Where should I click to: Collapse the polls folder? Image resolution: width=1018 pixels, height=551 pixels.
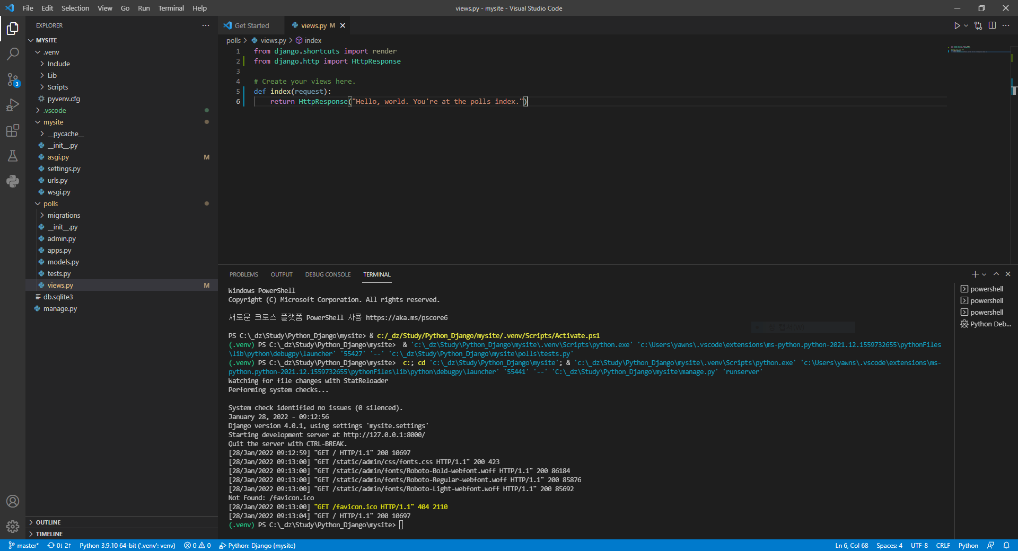click(122, 203)
